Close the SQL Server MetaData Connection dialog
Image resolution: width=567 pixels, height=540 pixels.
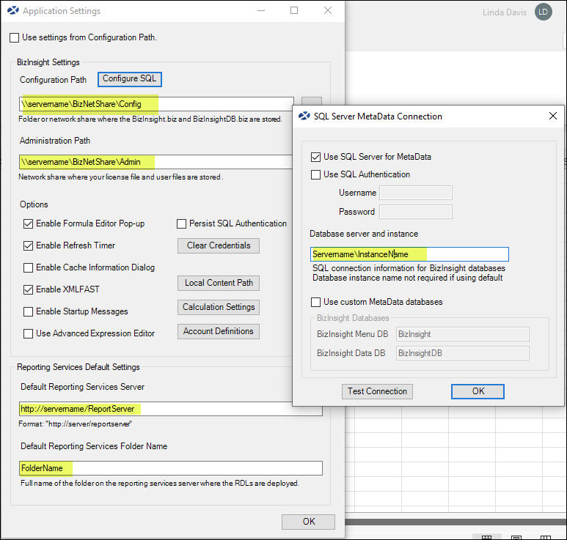(553, 116)
